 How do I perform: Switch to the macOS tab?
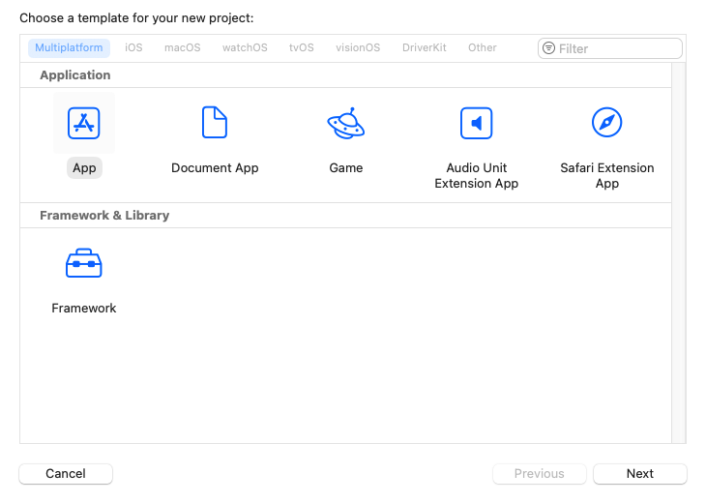(183, 47)
